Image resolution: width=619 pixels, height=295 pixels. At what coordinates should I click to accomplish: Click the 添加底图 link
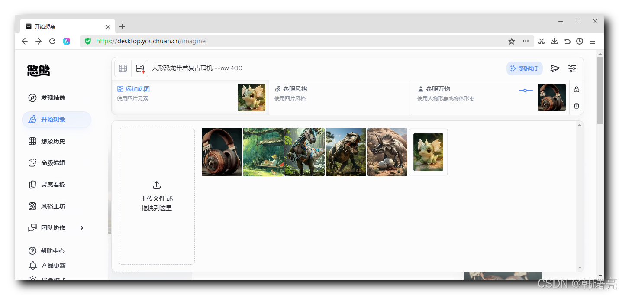tap(134, 88)
